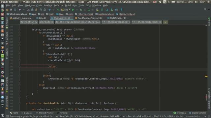Click the volume indicator in top panel
The height and width of the screenshot is (118, 211).
pyautogui.click(x=196, y=2)
